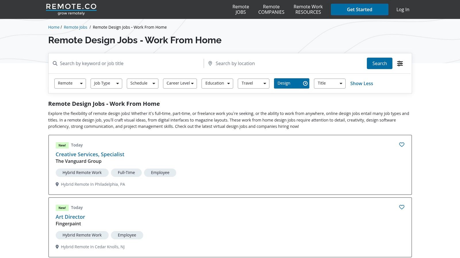The height and width of the screenshot is (258, 460).
Task: Click the location pin icon in search bar
Action: click(x=210, y=63)
